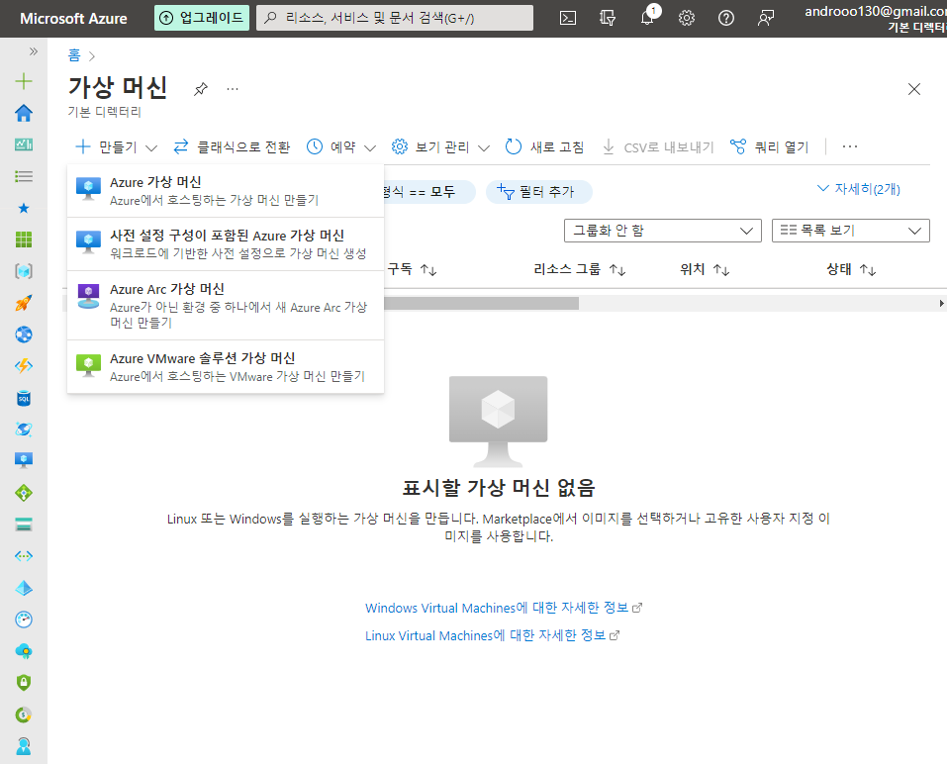The width and height of the screenshot is (947, 764).
Task: Open the help question mark icon
Action: point(726,18)
